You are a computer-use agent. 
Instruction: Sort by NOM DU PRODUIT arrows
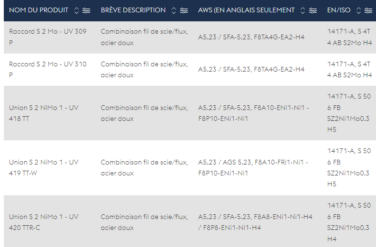coord(76,10)
